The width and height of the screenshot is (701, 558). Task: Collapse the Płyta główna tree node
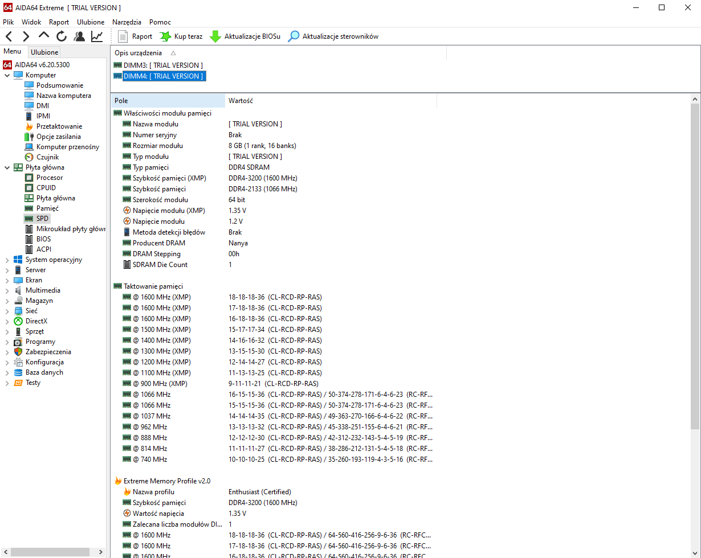[x=7, y=167]
